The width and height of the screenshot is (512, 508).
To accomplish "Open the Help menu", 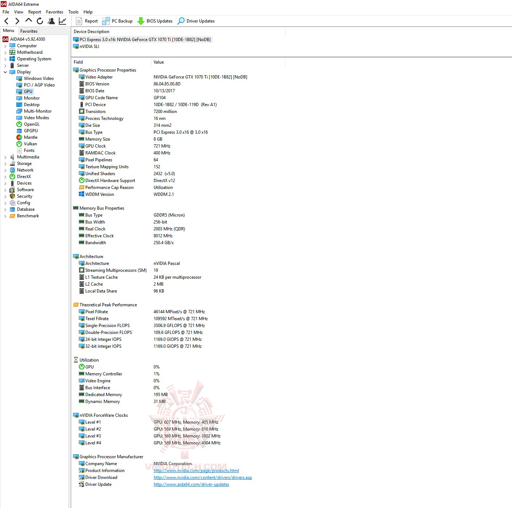I will [88, 12].
